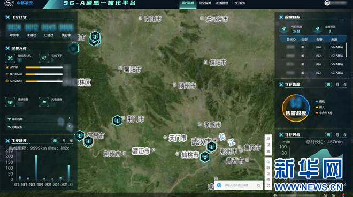The width and height of the screenshot is (353, 197).
Task: Expand the 基站名称 row chevron
Action: (70, 118)
